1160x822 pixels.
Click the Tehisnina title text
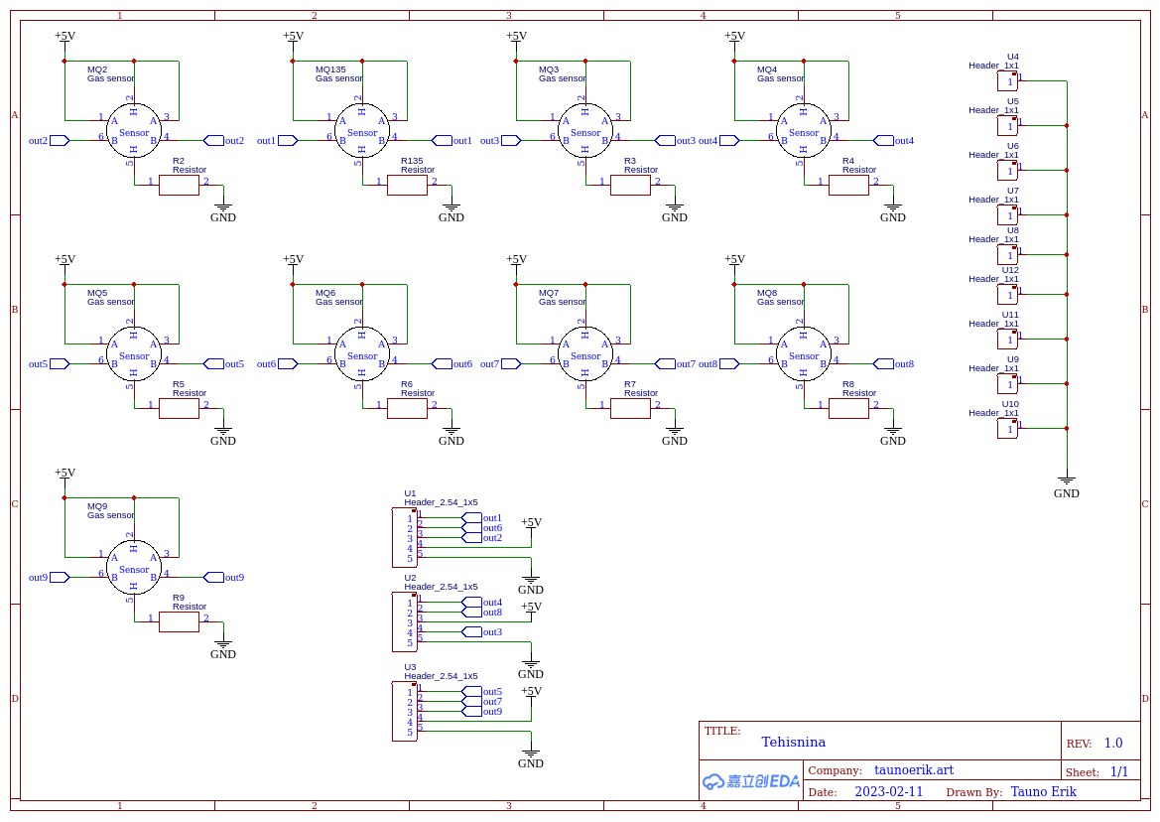[x=793, y=742]
